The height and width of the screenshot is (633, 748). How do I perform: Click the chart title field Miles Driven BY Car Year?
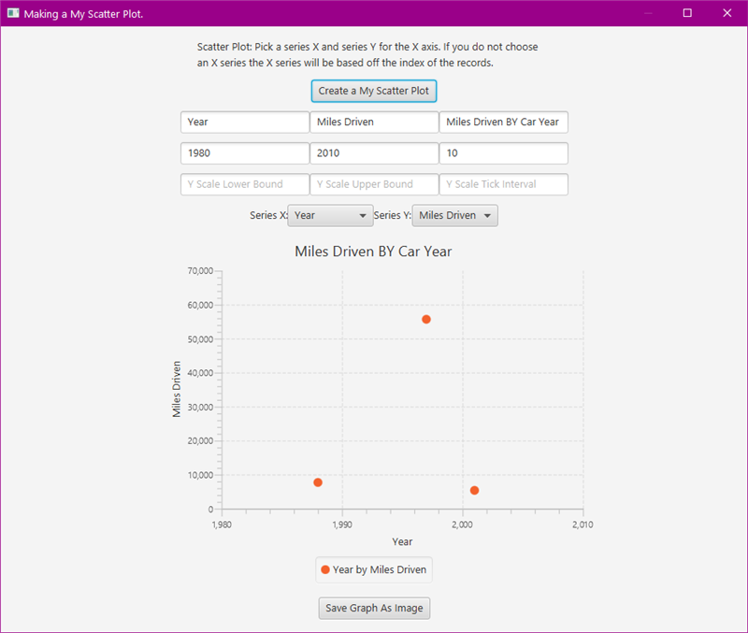(x=503, y=122)
